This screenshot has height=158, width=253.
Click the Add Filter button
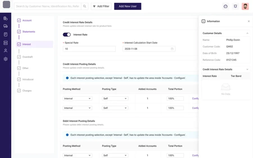[x=101, y=6]
